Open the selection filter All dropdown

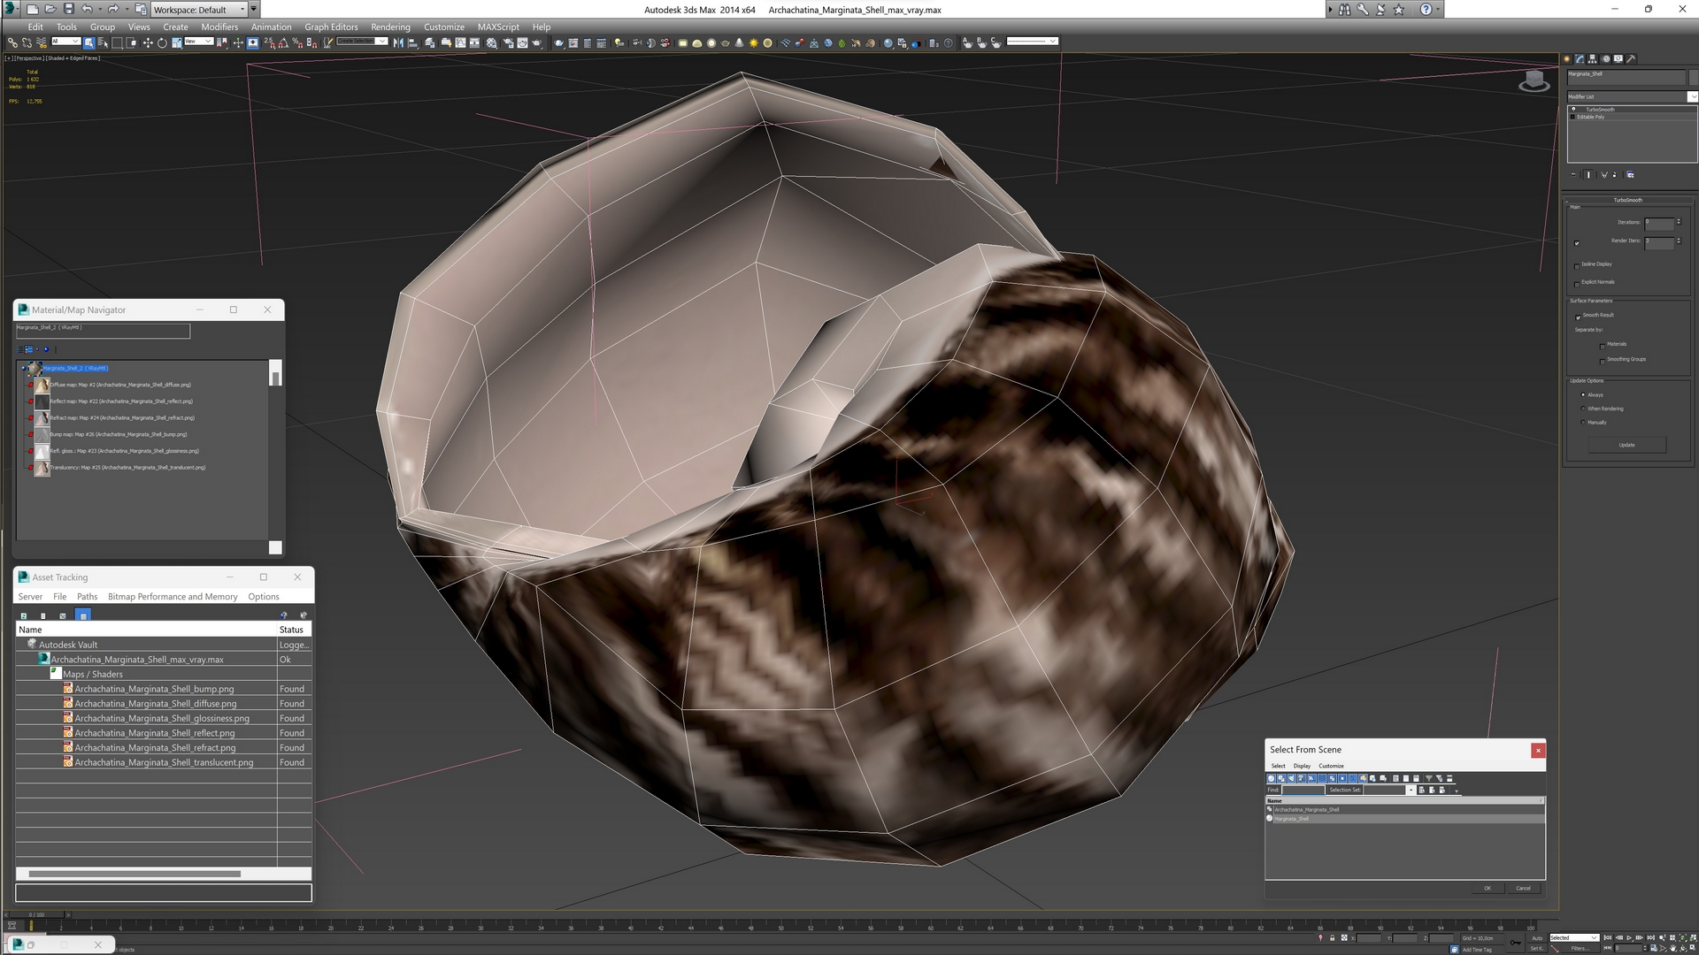pos(66,42)
